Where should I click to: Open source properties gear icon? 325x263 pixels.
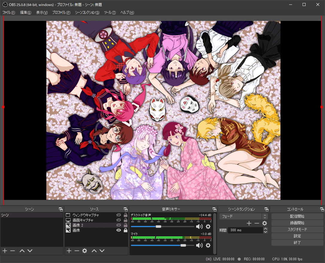click(85, 251)
